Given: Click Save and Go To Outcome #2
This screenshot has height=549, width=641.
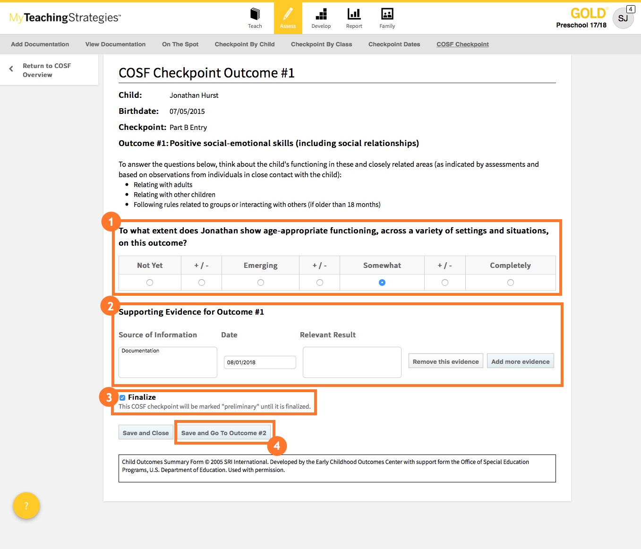Looking at the screenshot, I should pyautogui.click(x=223, y=433).
